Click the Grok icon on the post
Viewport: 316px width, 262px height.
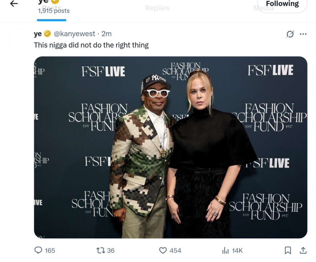point(290,34)
